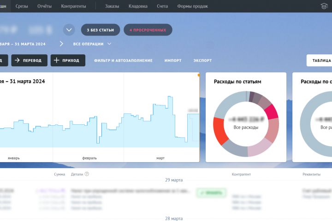Select the bright red donut chart segment
The height and width of the screenshot is (221, 332).
(x=220, y=131)
